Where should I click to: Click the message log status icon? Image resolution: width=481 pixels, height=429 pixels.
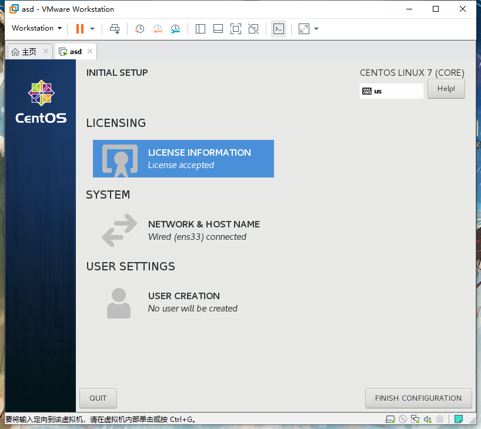click(x=459, y=419)
